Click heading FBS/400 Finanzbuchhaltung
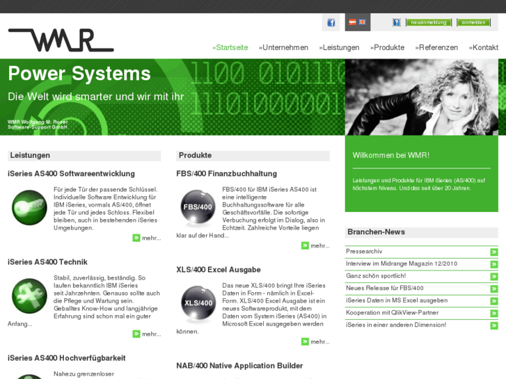Image resolution: width=506 pixels, height=379 pixels. pos(226,174)
